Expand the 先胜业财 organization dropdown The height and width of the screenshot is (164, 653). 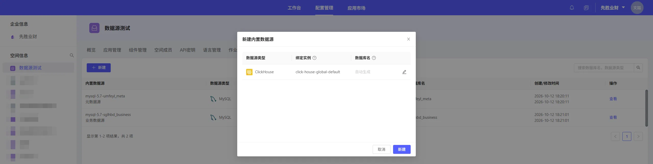[613, 8]
